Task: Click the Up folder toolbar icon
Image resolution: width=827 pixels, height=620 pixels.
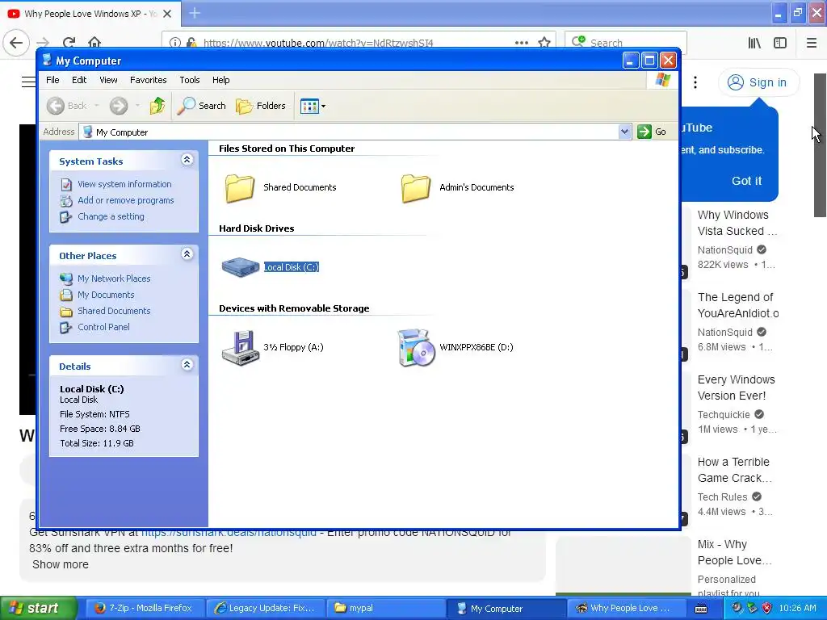Action: [157, 106]
